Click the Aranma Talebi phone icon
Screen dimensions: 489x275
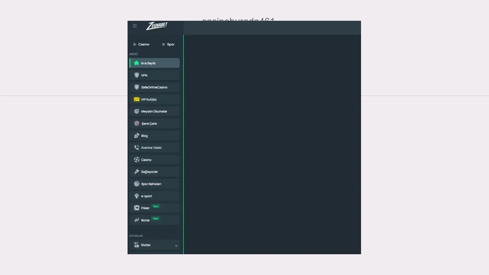pyautogui.click(x=137, y=147)
